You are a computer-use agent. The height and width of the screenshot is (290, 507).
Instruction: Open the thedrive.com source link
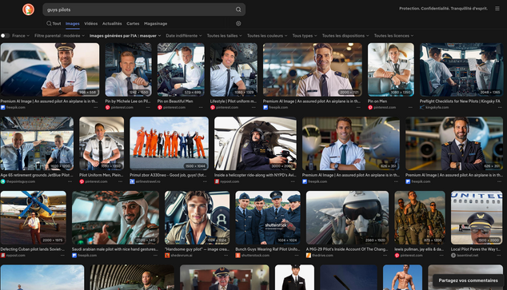[322, 256]
